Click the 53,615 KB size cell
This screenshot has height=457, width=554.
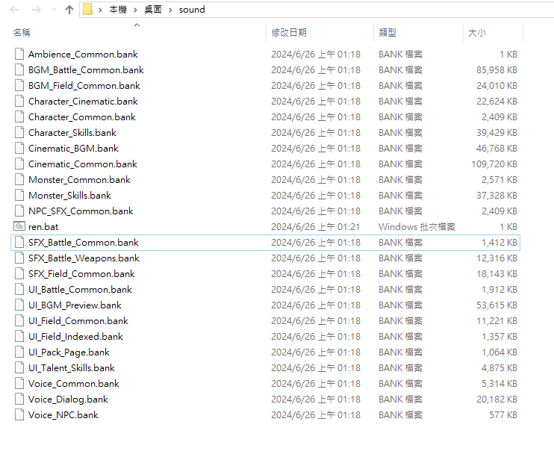pyautogui.click(x=497, y=305)
